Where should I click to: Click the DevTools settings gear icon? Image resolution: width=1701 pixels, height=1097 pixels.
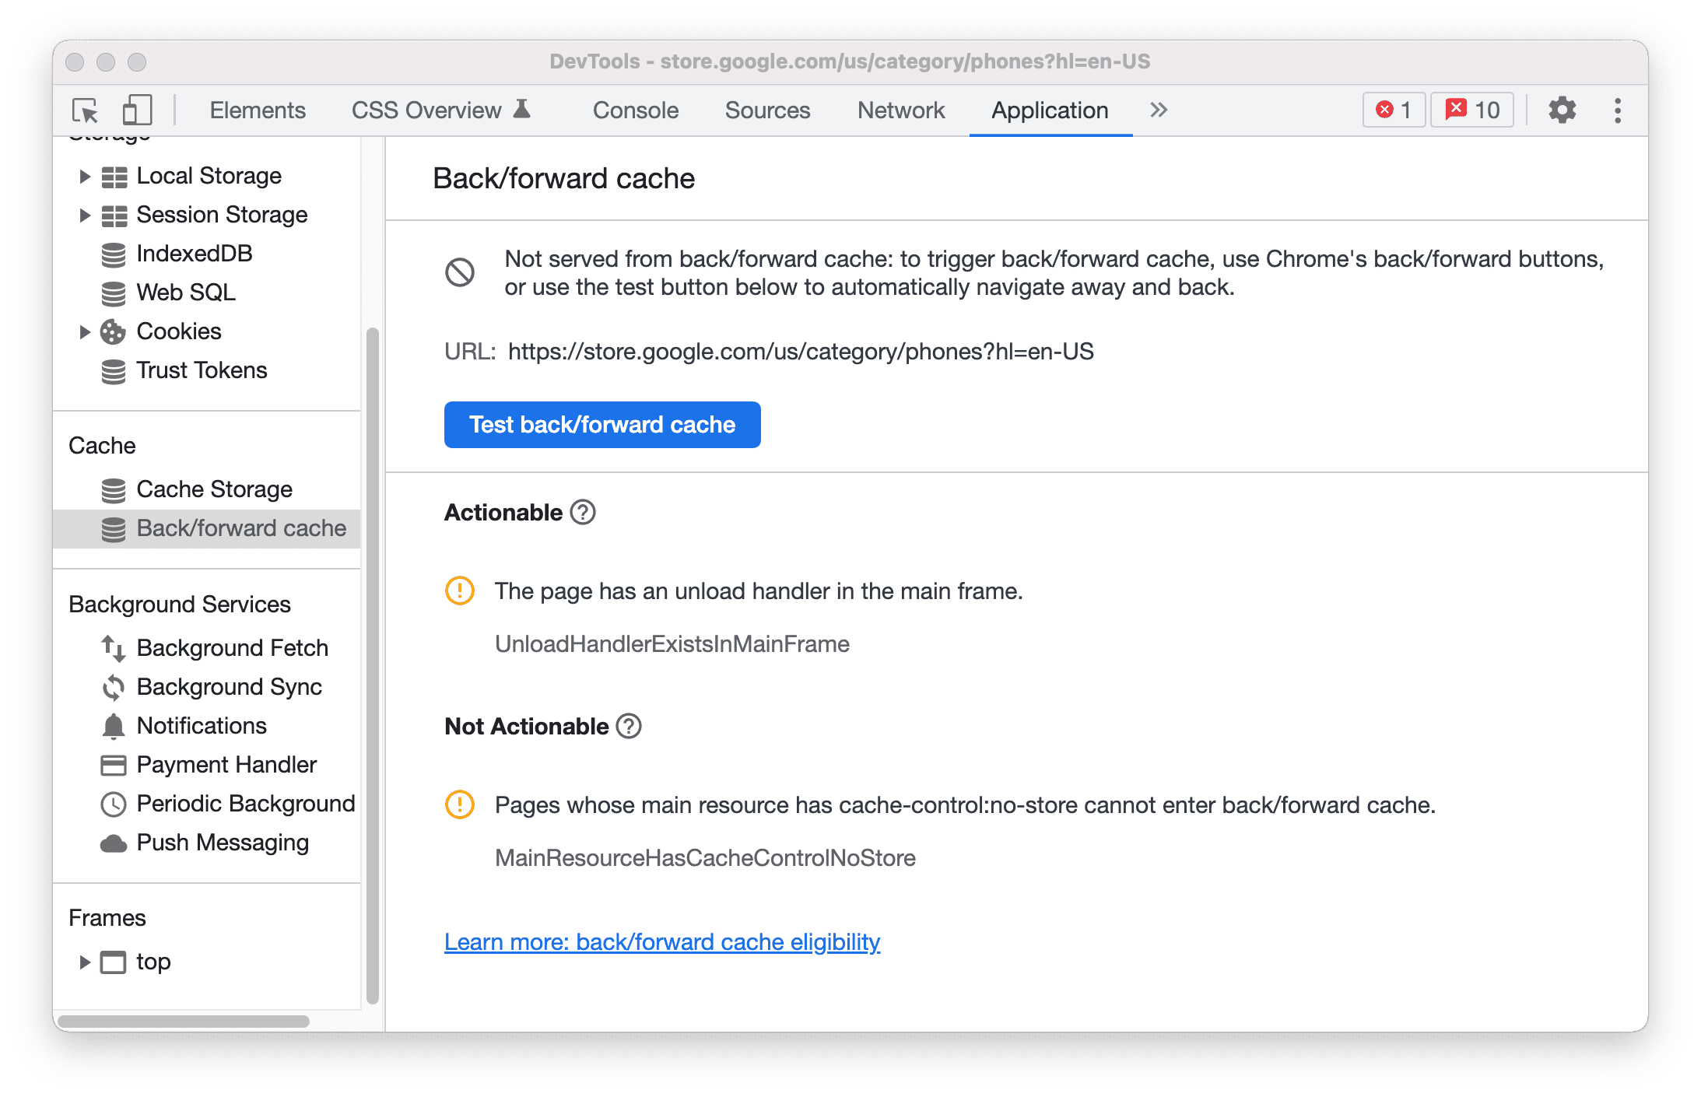click(x=1559, y=110)
